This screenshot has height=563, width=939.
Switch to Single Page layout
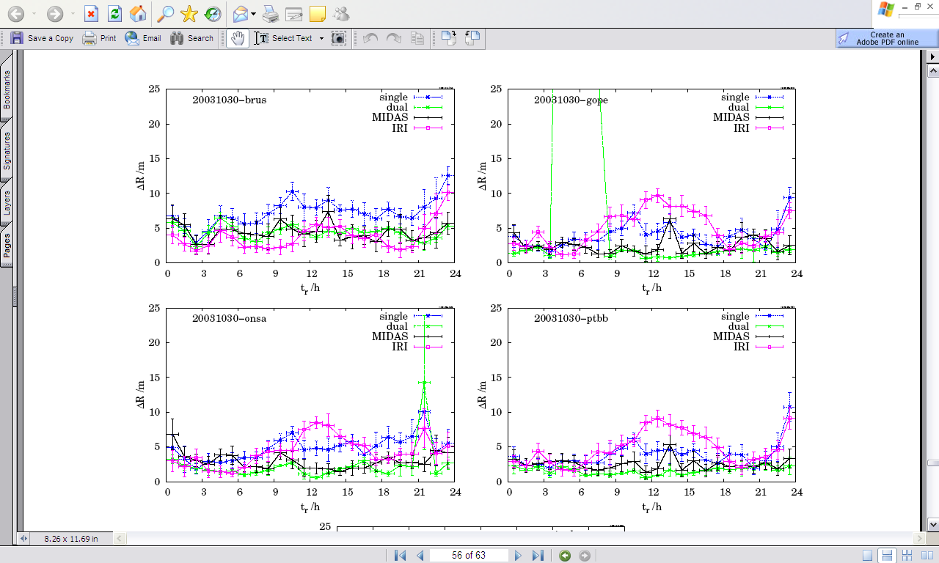click(x=868, y=555)
